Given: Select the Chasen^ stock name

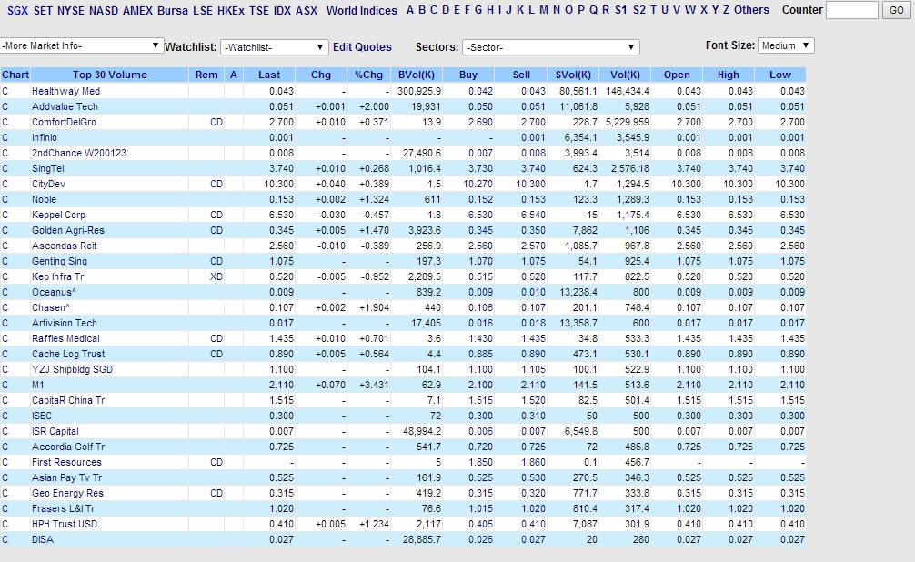Looking at the screenshot, I should pyautogui.click(x=51, y=307).
